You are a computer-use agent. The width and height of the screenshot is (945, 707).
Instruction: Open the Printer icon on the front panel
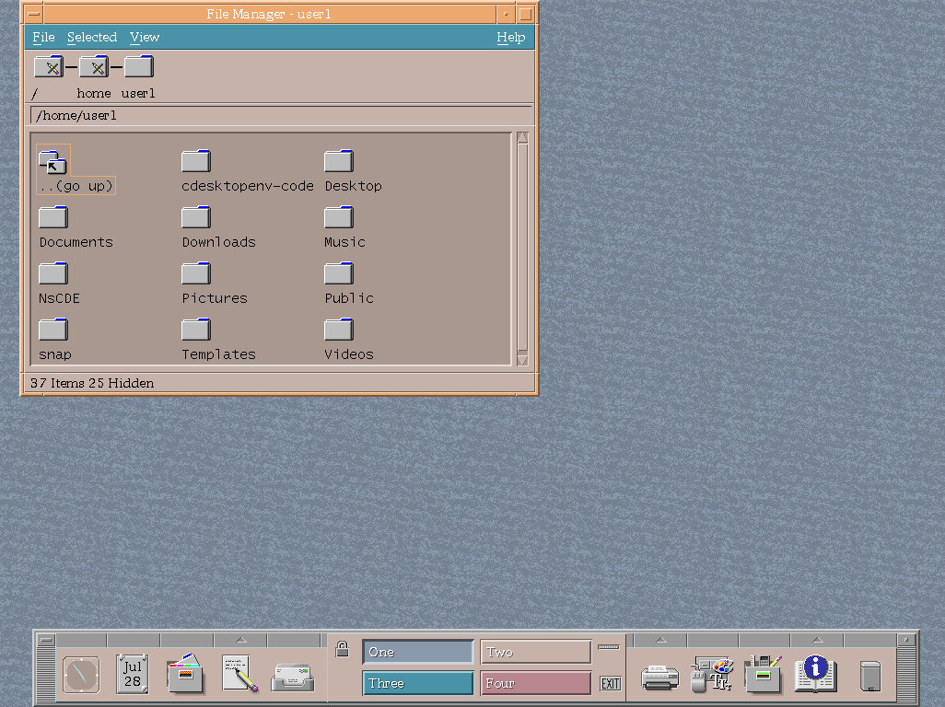click(x=659, y=675)
